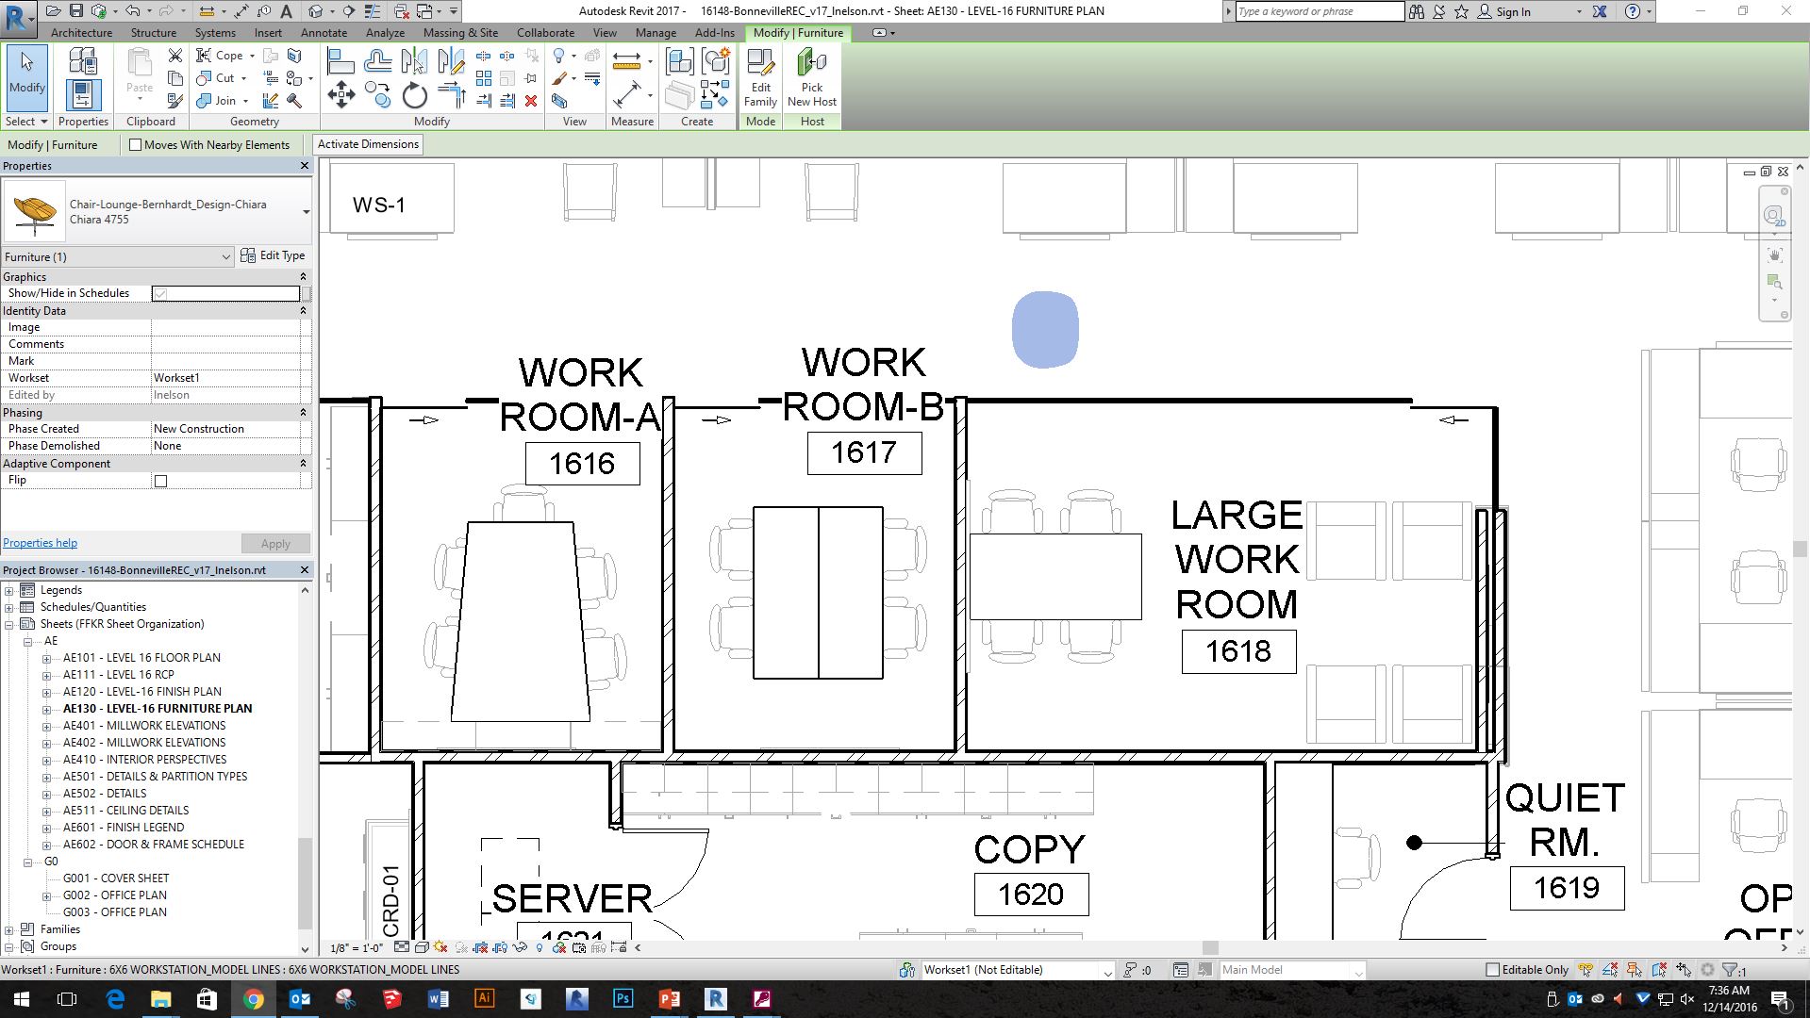This screenshot has height=1018, width=1810.
Task: Select the Move tool in Modify panel
Action: tap(341, 96)
